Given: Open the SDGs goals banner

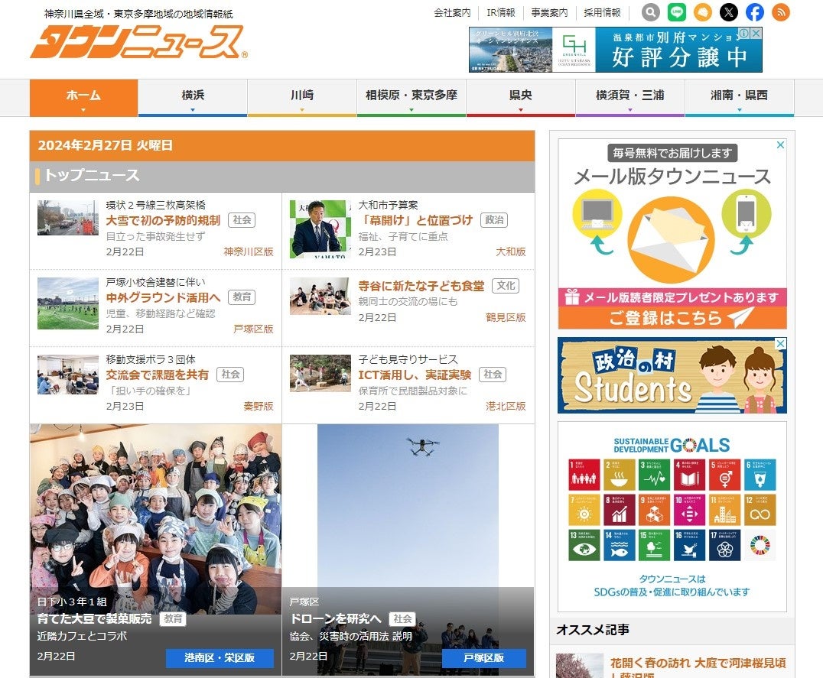Looking at the screenshot, I should 672,517.
